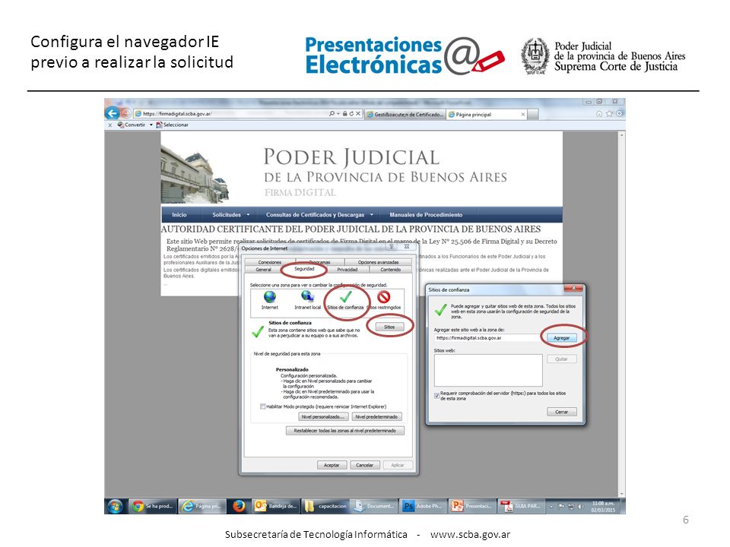
Task: Click the Sitios button
Action: pyautogui.click(x=389, y=327)
